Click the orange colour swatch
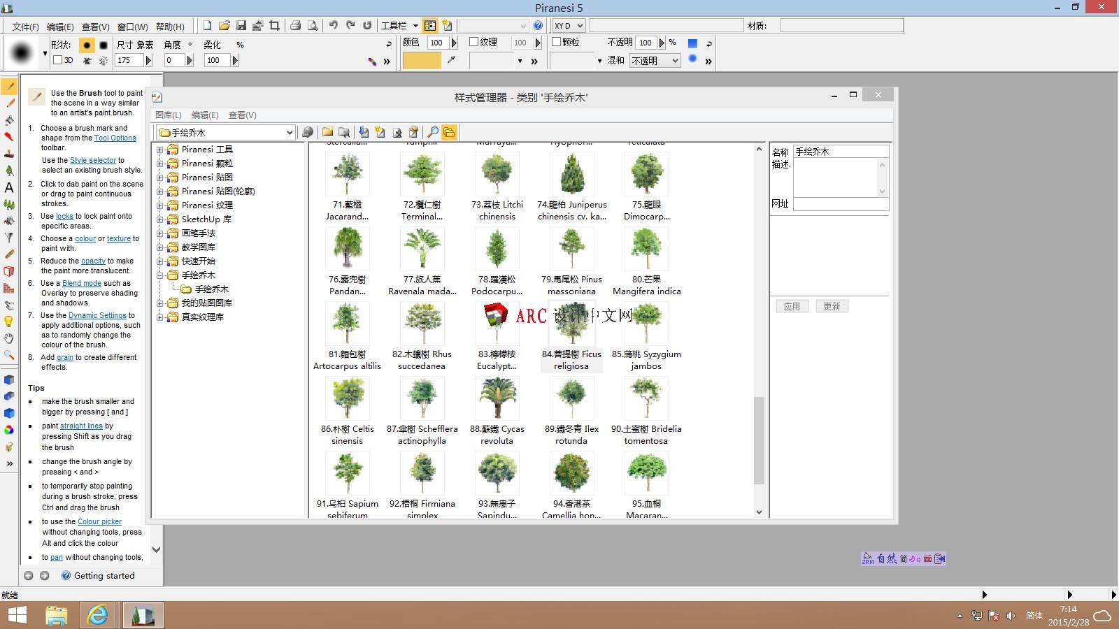The height and width of the screenshot is (629, 1119). coord(422,61)
